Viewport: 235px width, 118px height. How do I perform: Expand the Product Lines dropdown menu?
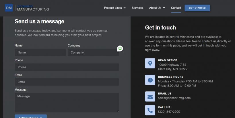coord(115,8)
